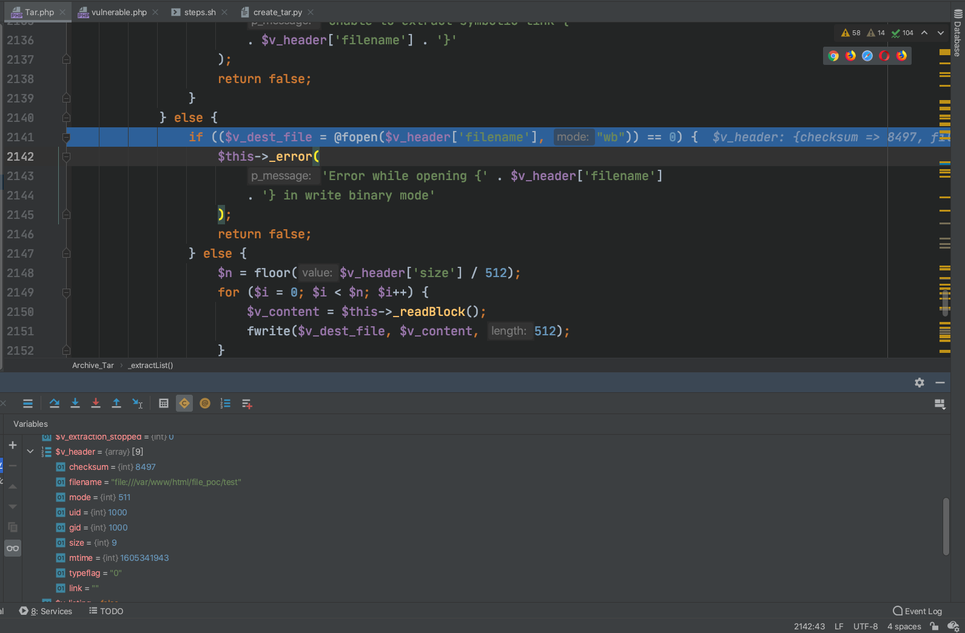This screenshot has height=633, width=965.
Task: Click the Step Out debugger icon
Action: click(x=116, y=404)
